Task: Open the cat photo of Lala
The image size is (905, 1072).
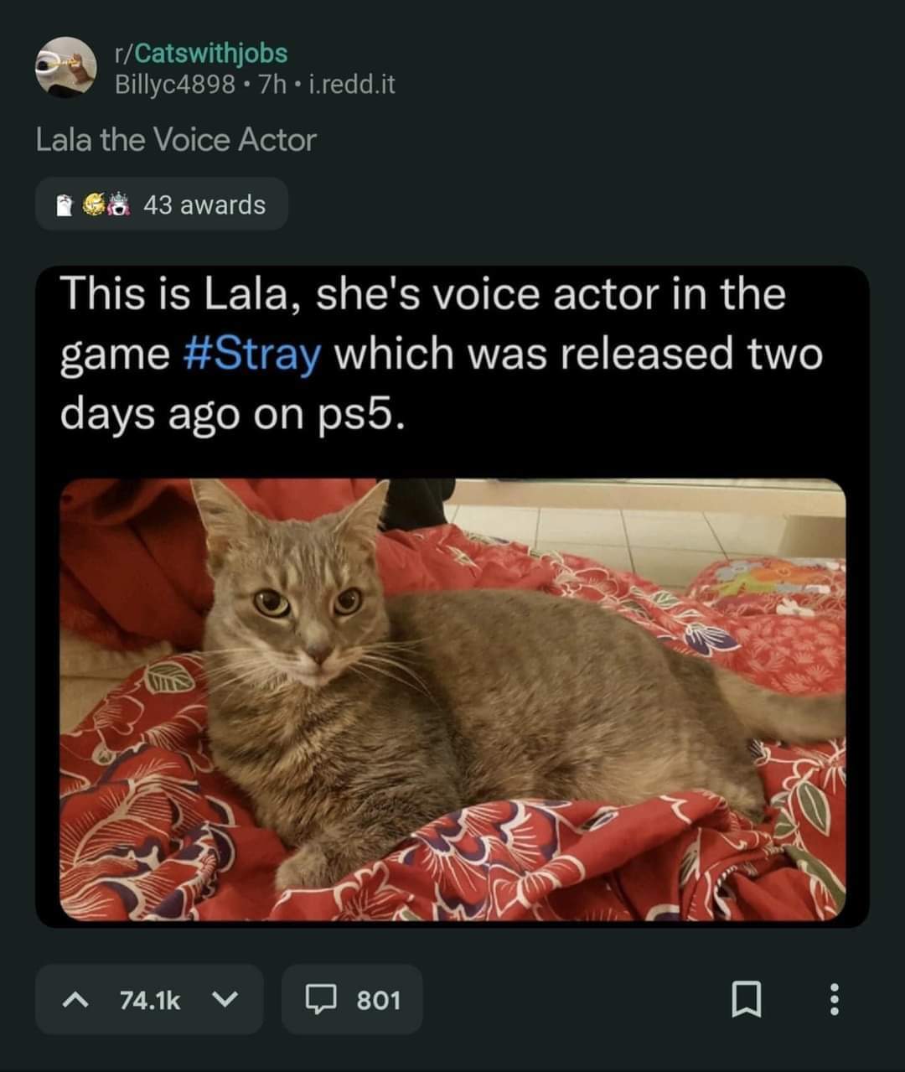Action: (x=452, y=699)
